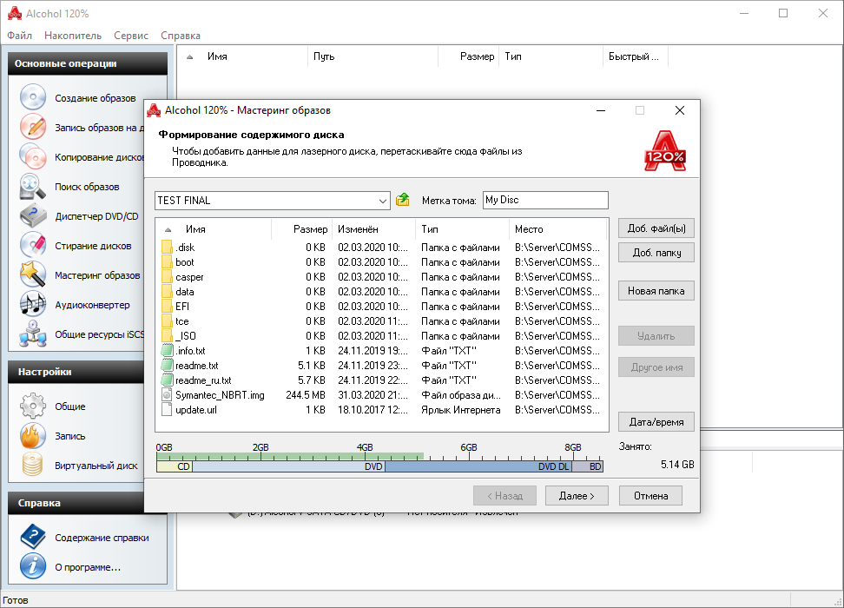Click the Метка тома input field
This screenshot has width=844, height=608.
click(x=545, y=200)
